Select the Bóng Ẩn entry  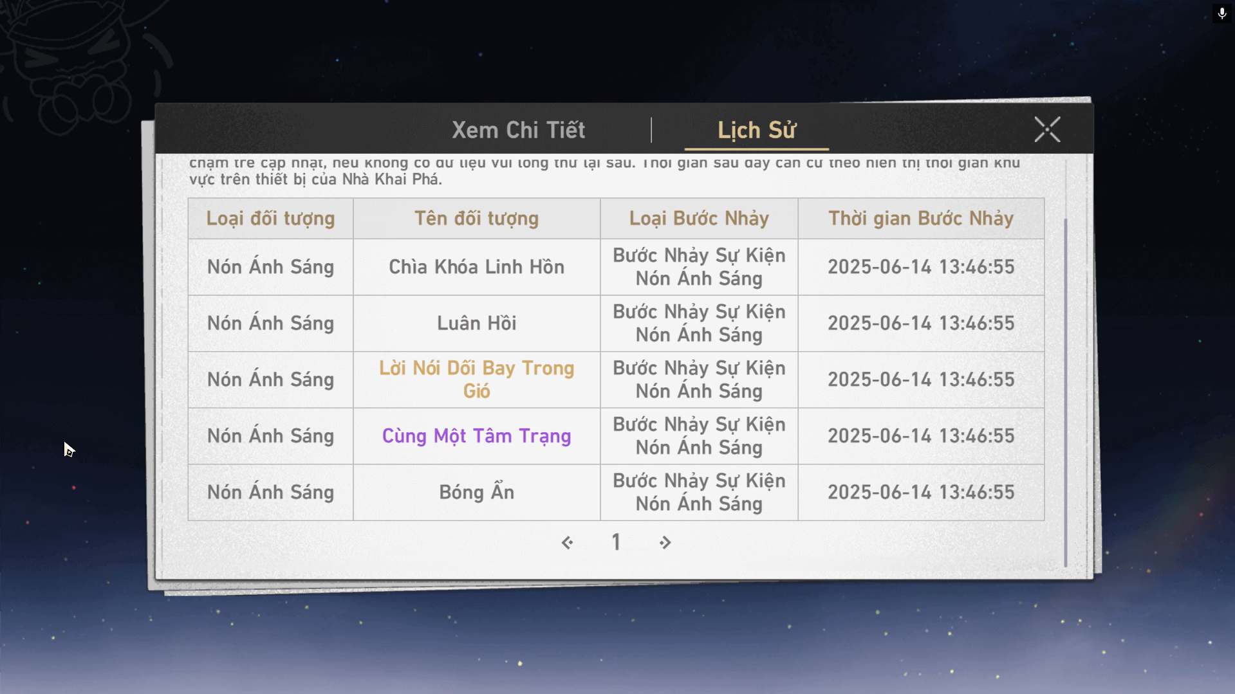click(x=476, y=493)
